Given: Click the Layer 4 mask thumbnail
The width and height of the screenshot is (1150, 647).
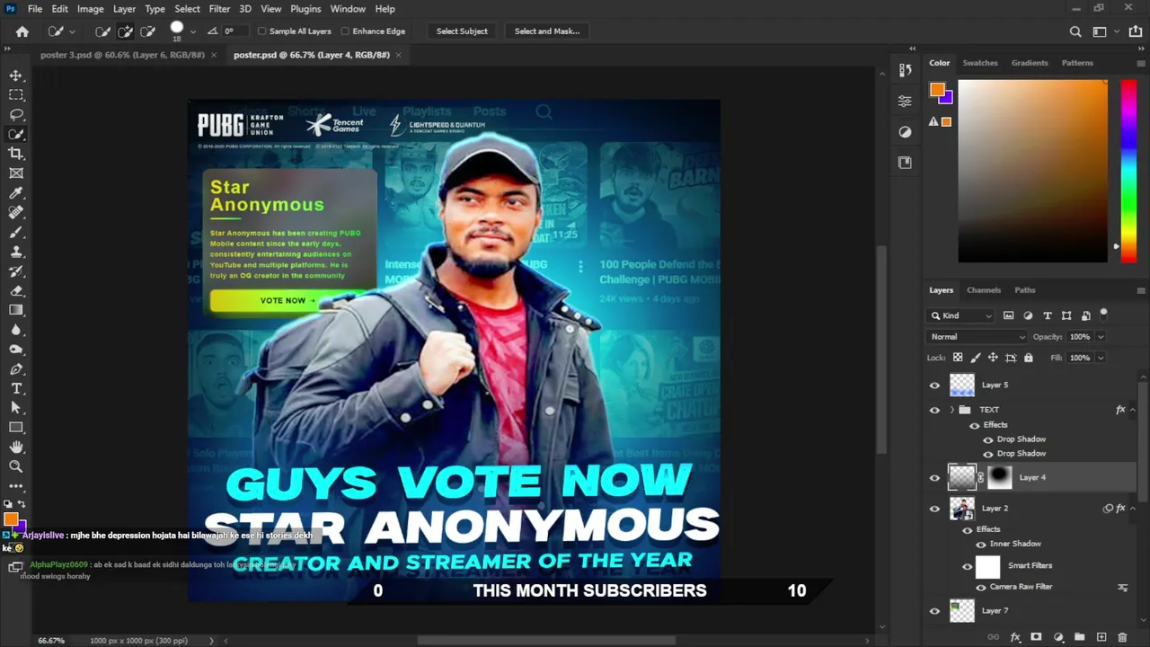Looking at the screenshot, I should tap(1000, 478).
